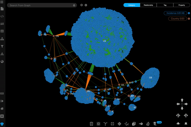Select the KR country node label
The height and width of the screenshot is (127, 191).
click(x=139, y=97)
